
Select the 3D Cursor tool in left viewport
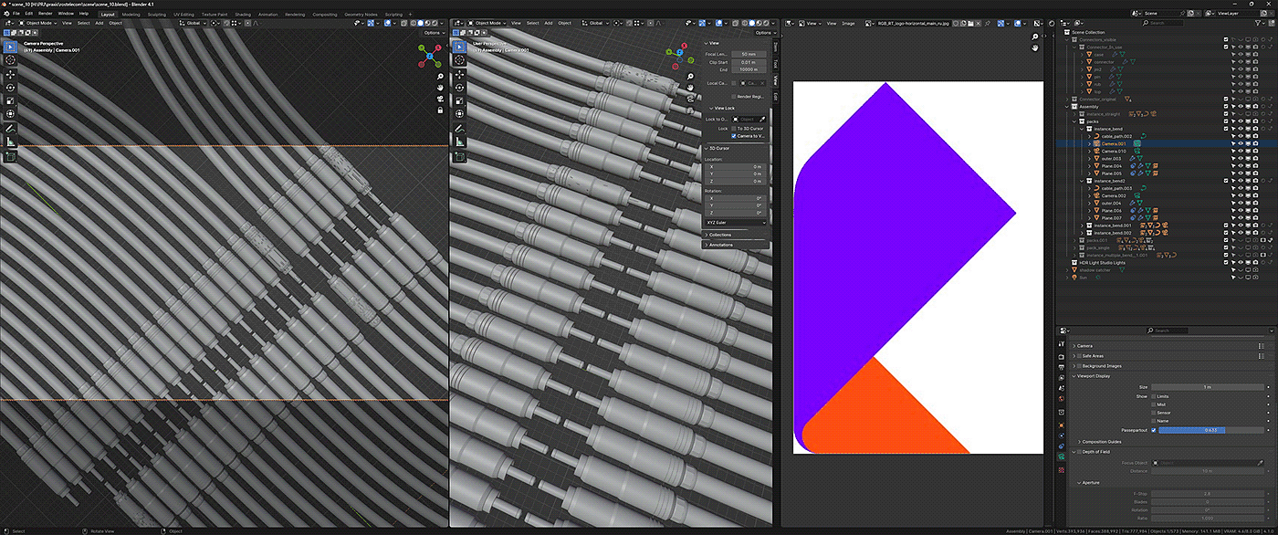10,59
